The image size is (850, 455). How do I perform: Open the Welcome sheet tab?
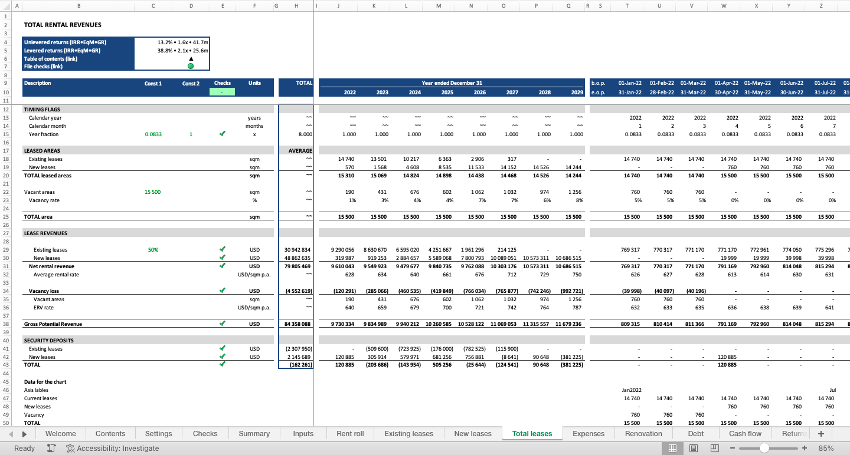(x=61, y=434)
